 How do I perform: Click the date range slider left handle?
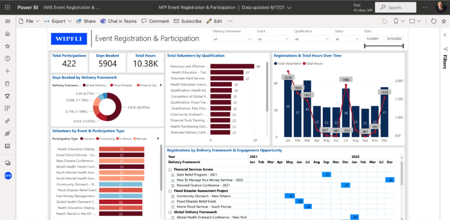pyautogui.click(x=365, y=46)
